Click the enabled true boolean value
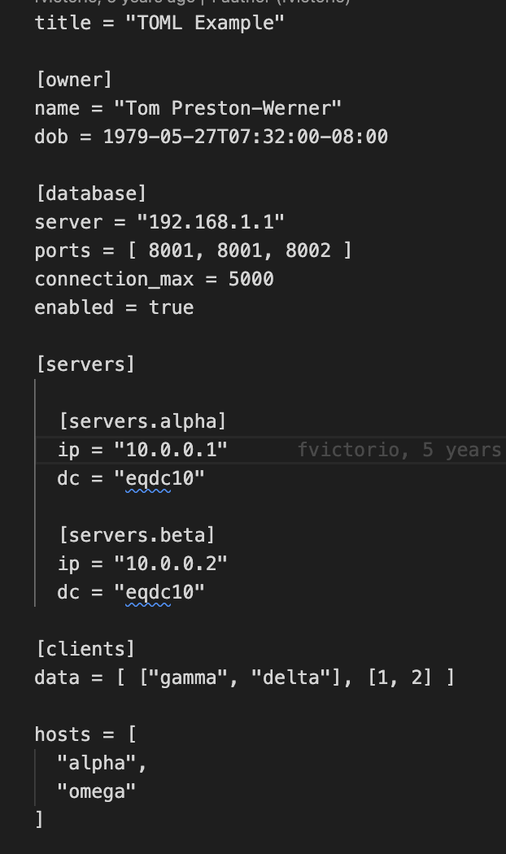506x854 pixels. coord(171,307)
